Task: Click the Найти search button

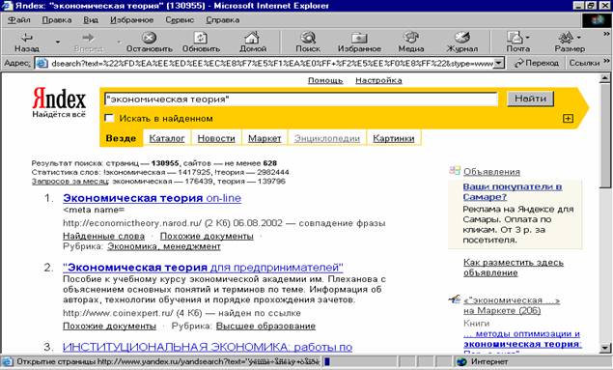Action: pos(530,99)
